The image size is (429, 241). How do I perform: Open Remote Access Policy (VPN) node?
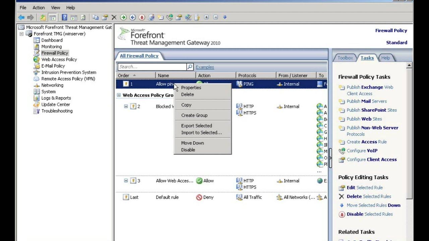[68, 79]
